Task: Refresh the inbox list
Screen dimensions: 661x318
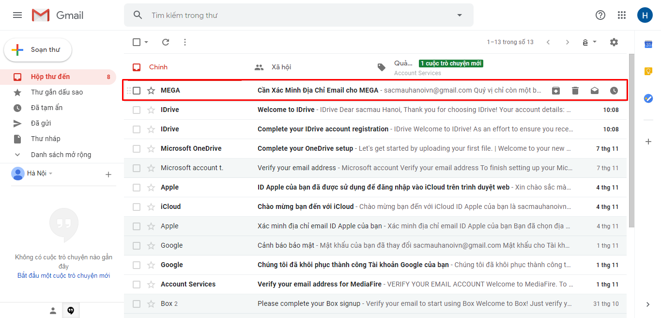Action: pos(166,42)
